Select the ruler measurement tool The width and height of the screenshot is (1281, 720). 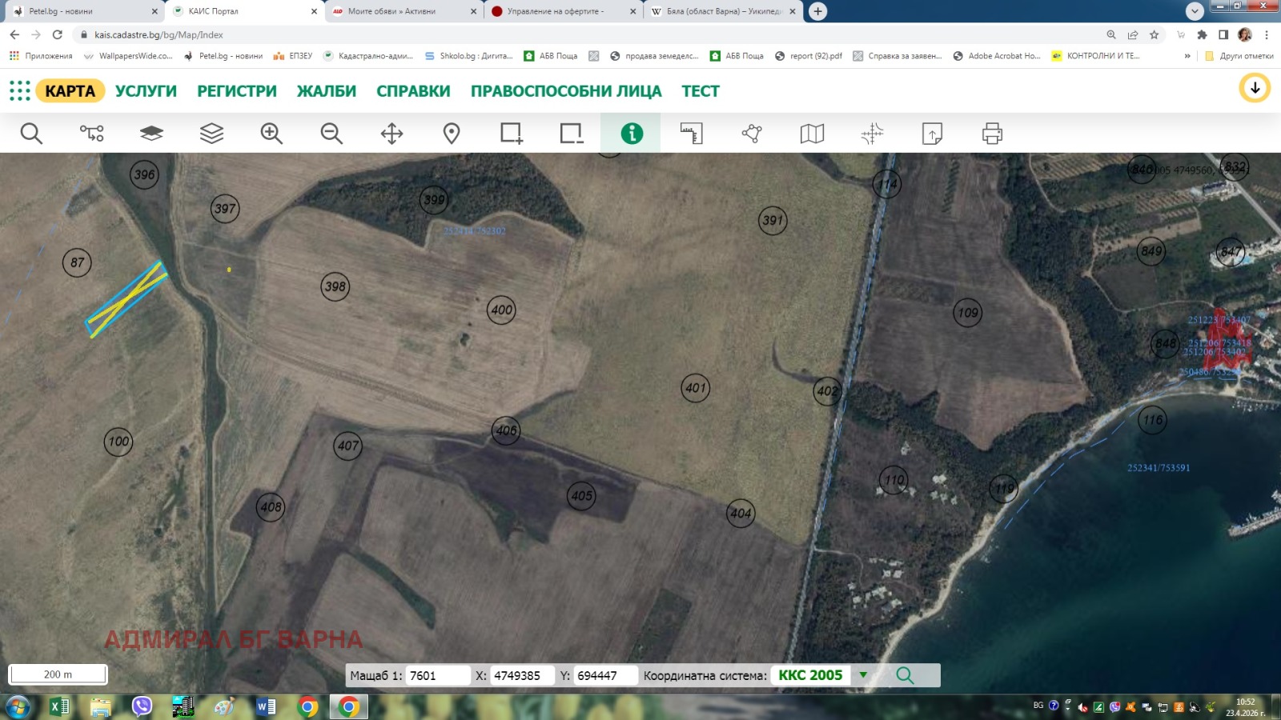coord(691,134)
